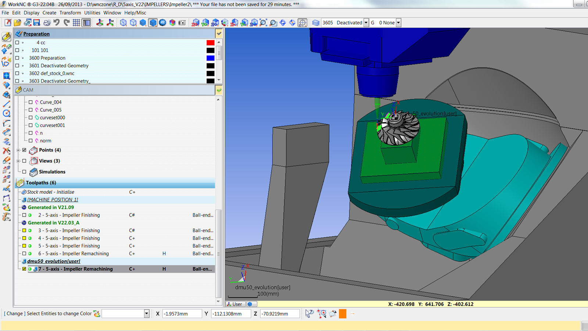Select the circle drawing tool
This screenshot has height=331, width=588.
pyautogui.click(x=6, y=113)
